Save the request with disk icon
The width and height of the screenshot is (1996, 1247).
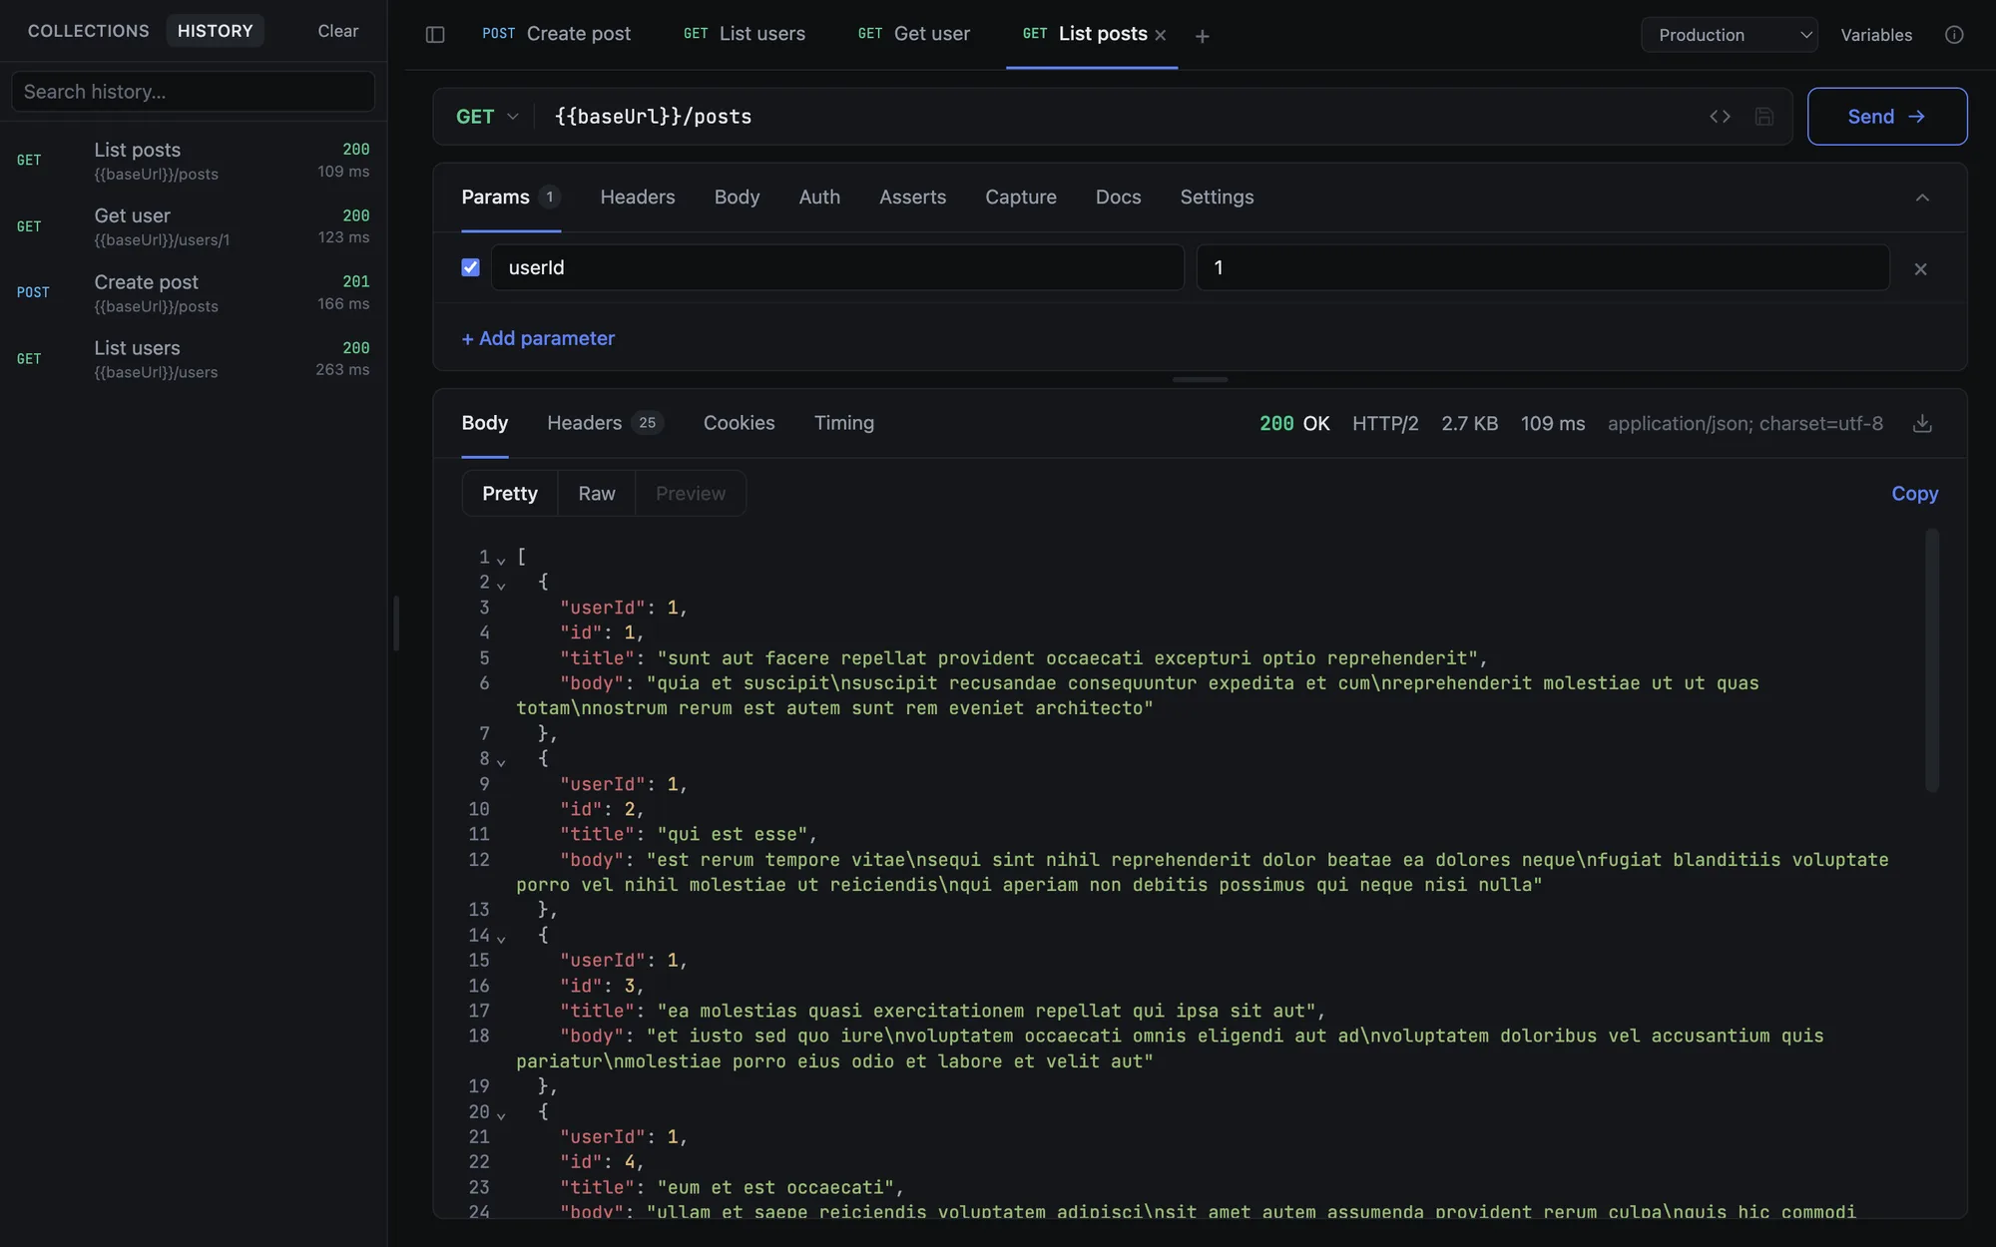(x=1764, y=117)
